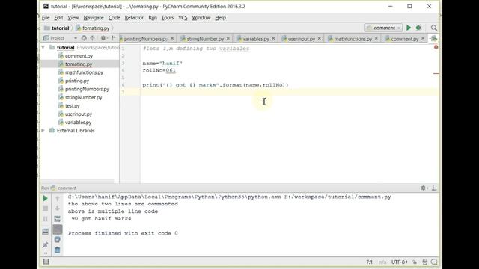Toggle soft-wrap in Run console
The width and height of the screenshot is (479, 269).
point(58,219)
